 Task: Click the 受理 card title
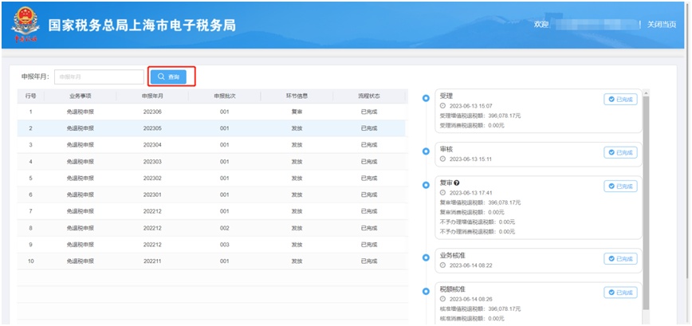pyautogui.click(x=446, y=96)
